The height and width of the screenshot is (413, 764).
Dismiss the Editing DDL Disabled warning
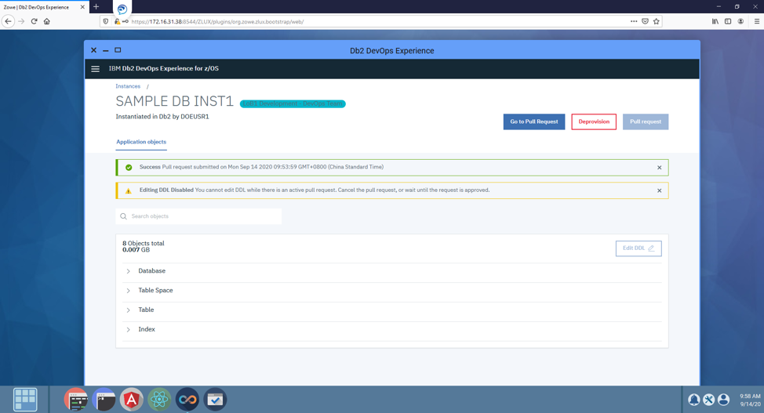(x=659, y=191)
